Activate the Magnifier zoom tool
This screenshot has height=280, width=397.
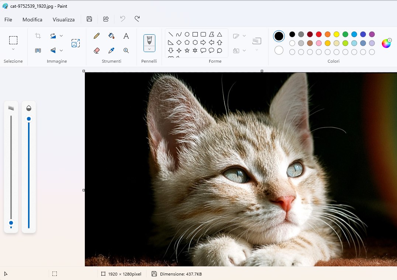coord(126,51)
